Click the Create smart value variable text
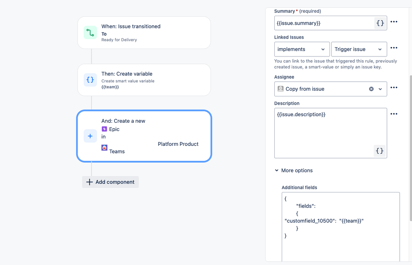The width and height of the screenshot is (412, 265). 128,81
